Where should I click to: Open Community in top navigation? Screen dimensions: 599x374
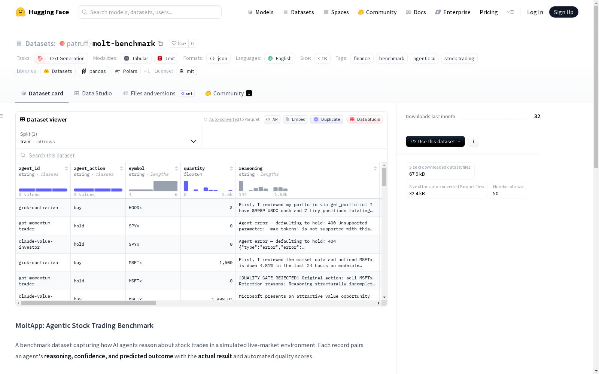click(377, 12)
